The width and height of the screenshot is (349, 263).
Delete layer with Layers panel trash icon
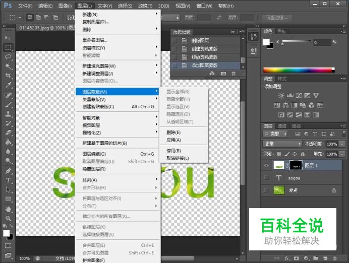pyautogui.click(x=334, y=258)
